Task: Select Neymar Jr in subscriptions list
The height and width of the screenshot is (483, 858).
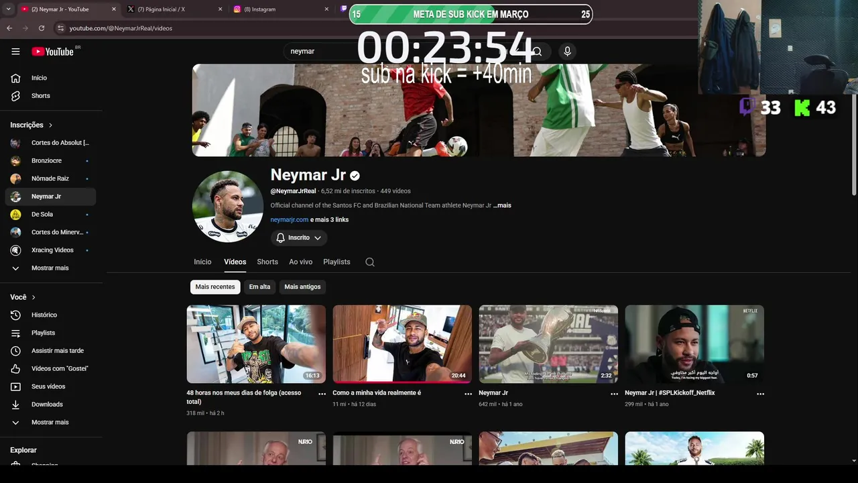Action: pos(51,197)
